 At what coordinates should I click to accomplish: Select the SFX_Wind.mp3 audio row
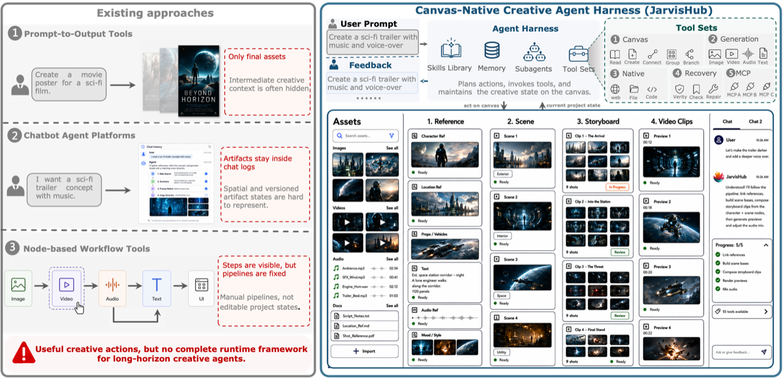pos(365,277)
